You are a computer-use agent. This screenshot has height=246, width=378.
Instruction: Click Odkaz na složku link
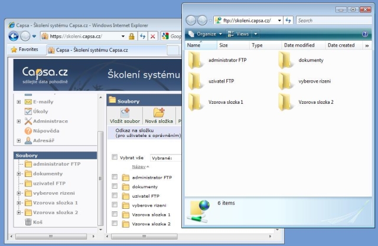[135, 130]
